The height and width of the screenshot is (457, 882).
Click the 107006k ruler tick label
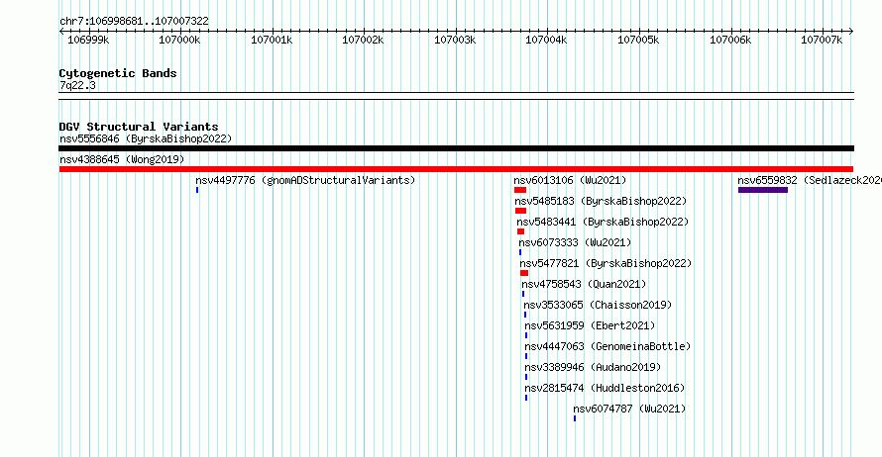coord(730,40)
